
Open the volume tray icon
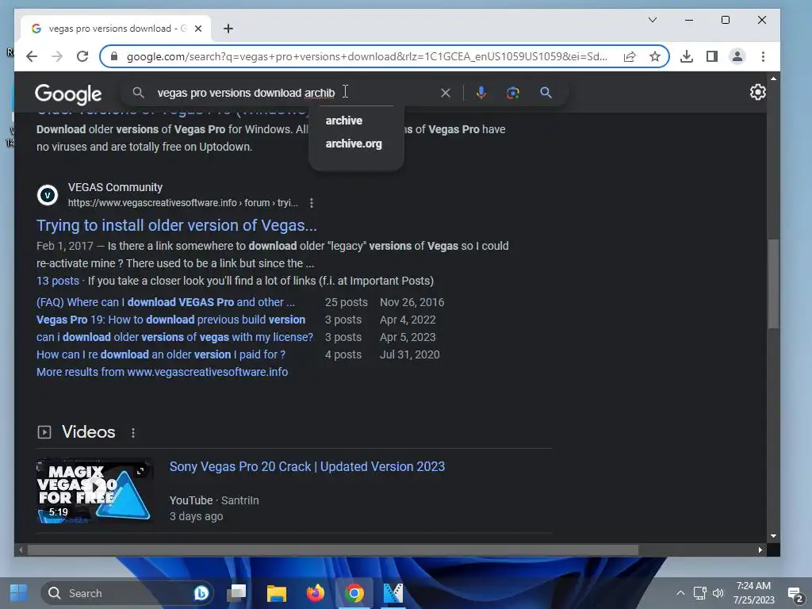point(718,593)
